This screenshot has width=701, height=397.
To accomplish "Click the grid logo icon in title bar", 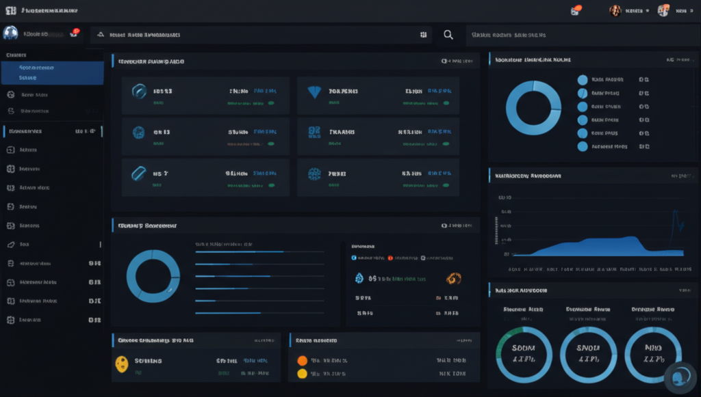I will click(x=10, y=11).
